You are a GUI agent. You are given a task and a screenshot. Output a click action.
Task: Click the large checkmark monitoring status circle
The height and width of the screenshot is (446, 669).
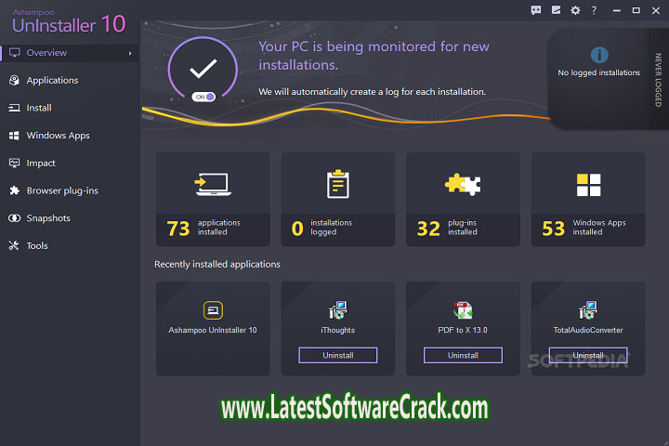203,69
